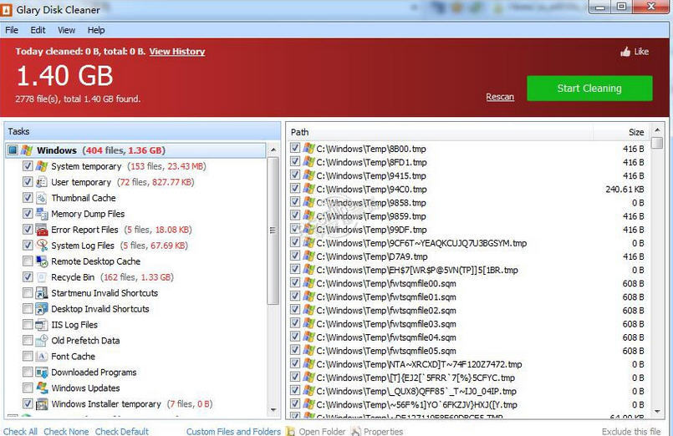
Task: Sort by the Size column header
Action: click(x=621, y=132)
